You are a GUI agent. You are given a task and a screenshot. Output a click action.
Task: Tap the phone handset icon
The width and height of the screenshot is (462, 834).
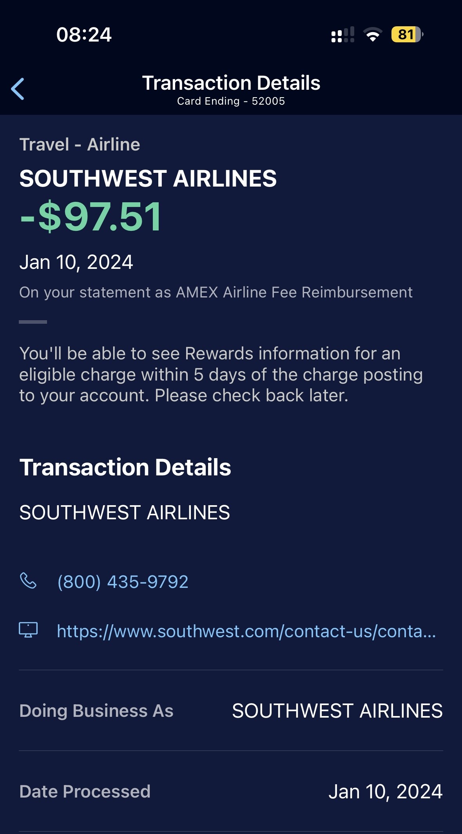pos(28,581)
